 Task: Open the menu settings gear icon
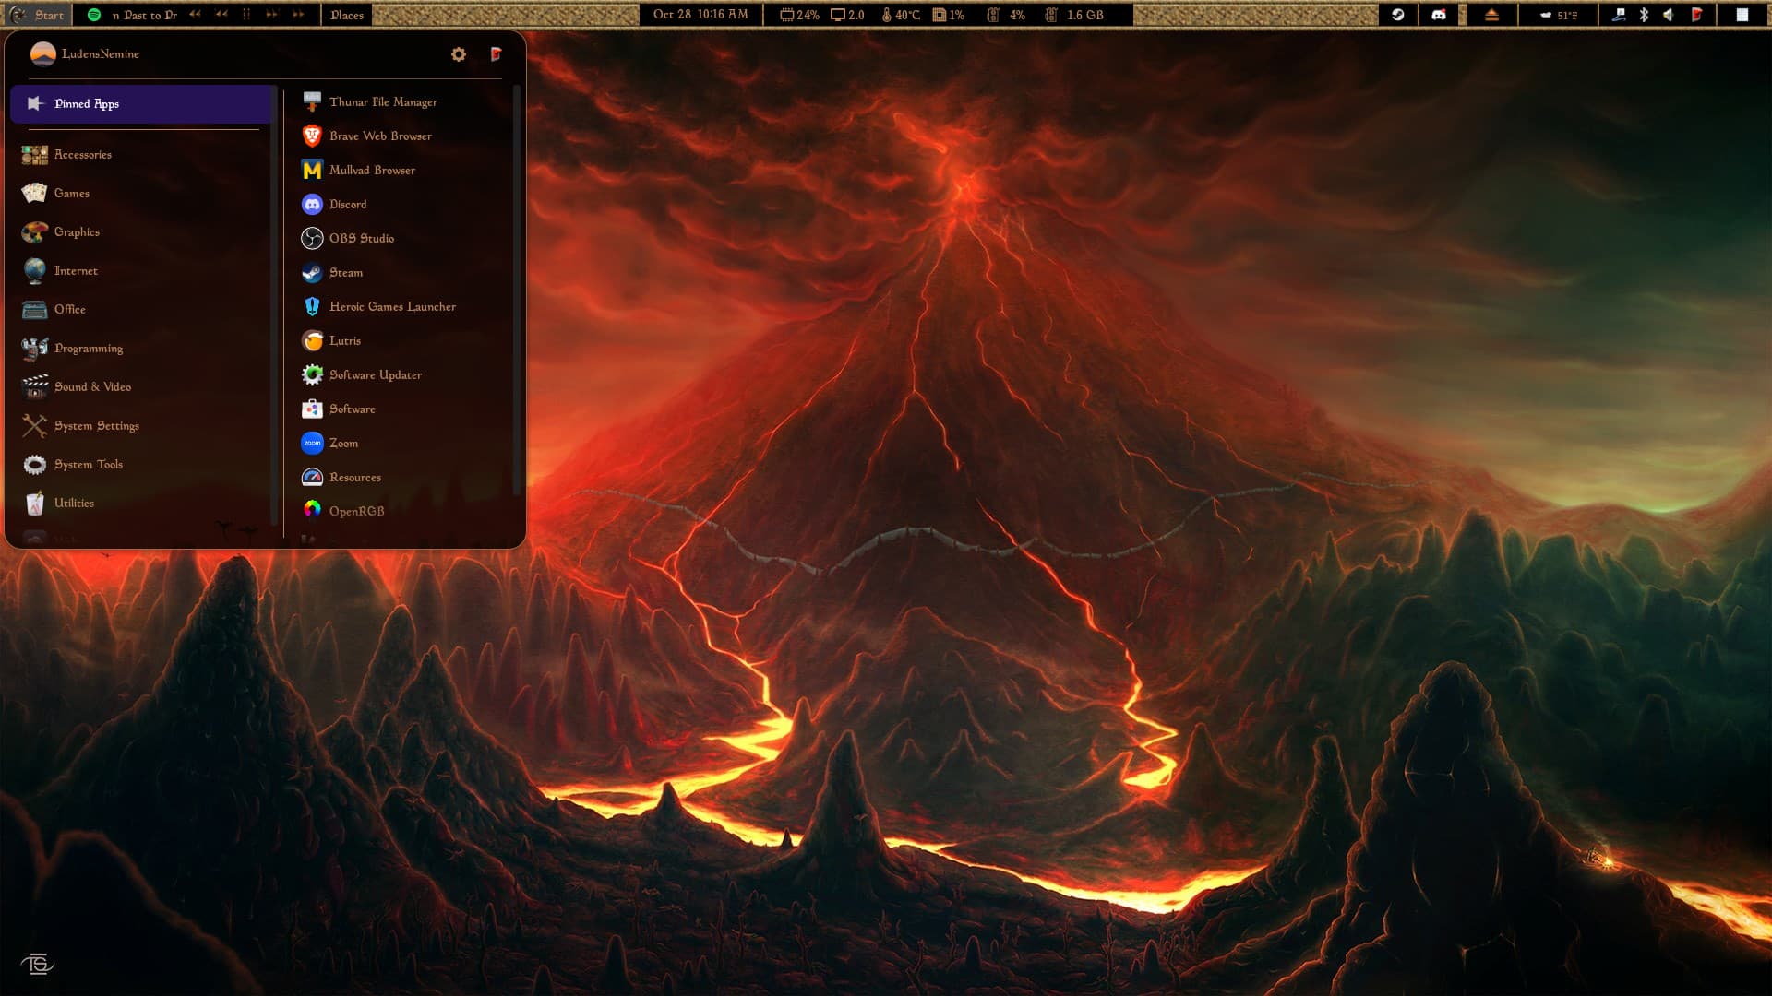(x=459, y=54)
